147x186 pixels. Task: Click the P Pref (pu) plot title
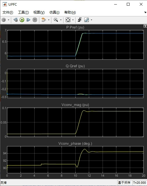tap(75, 27)
